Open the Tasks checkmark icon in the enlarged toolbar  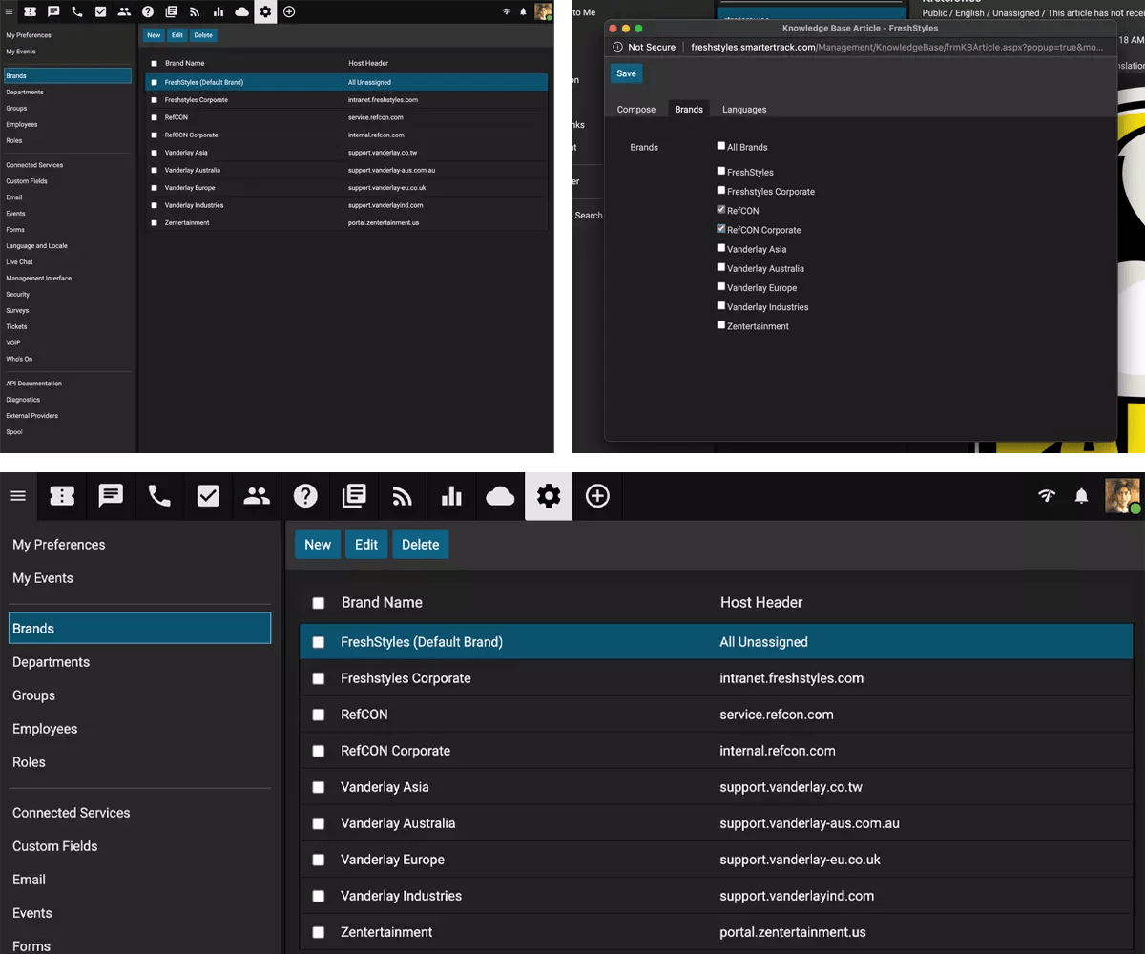[x=208, y=496]
